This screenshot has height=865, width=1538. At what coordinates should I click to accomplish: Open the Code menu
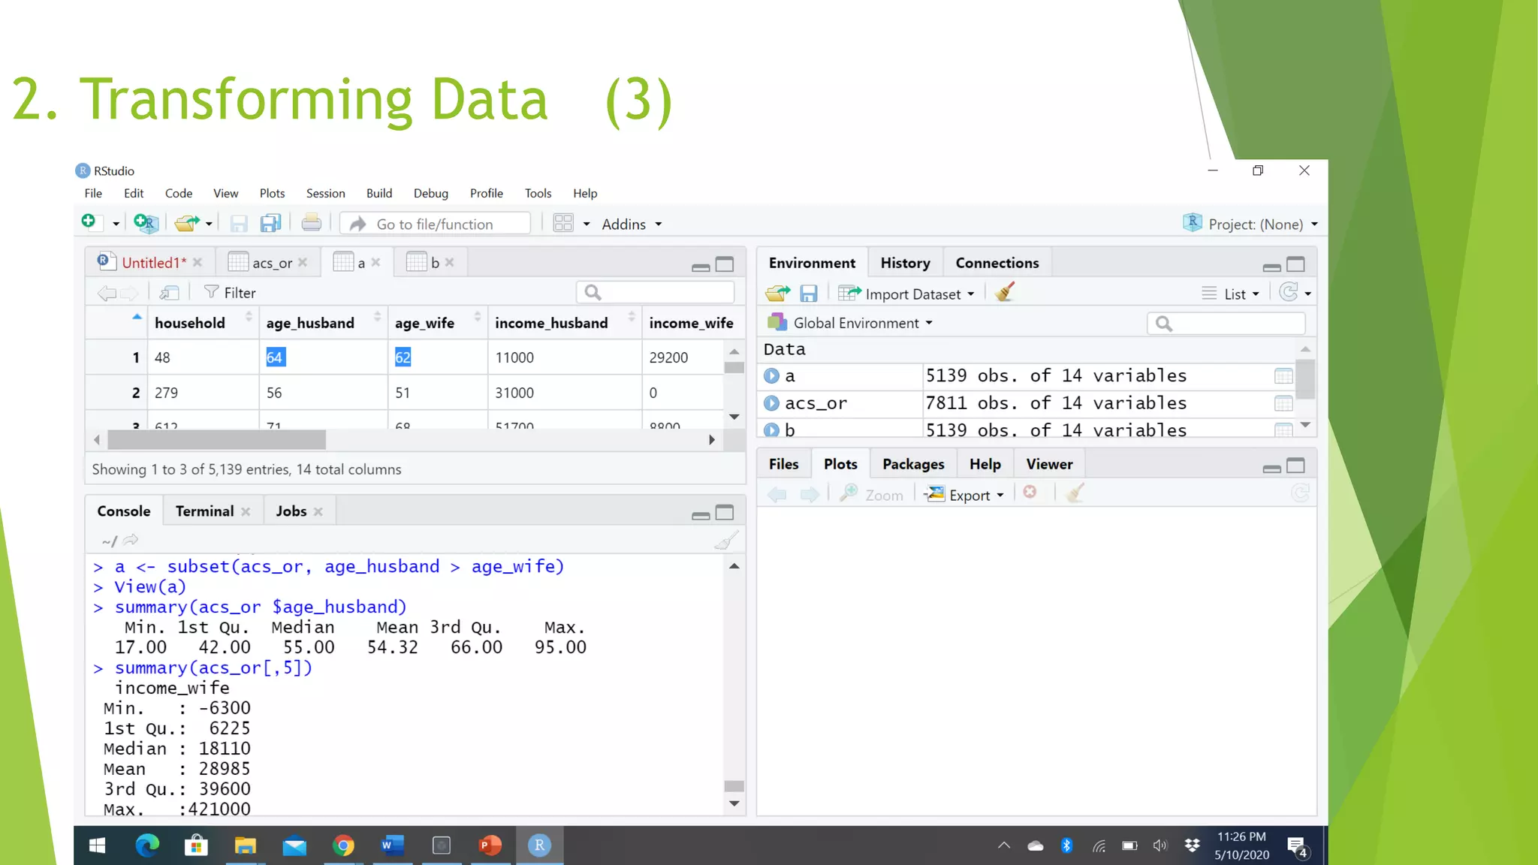click(179, 193)
